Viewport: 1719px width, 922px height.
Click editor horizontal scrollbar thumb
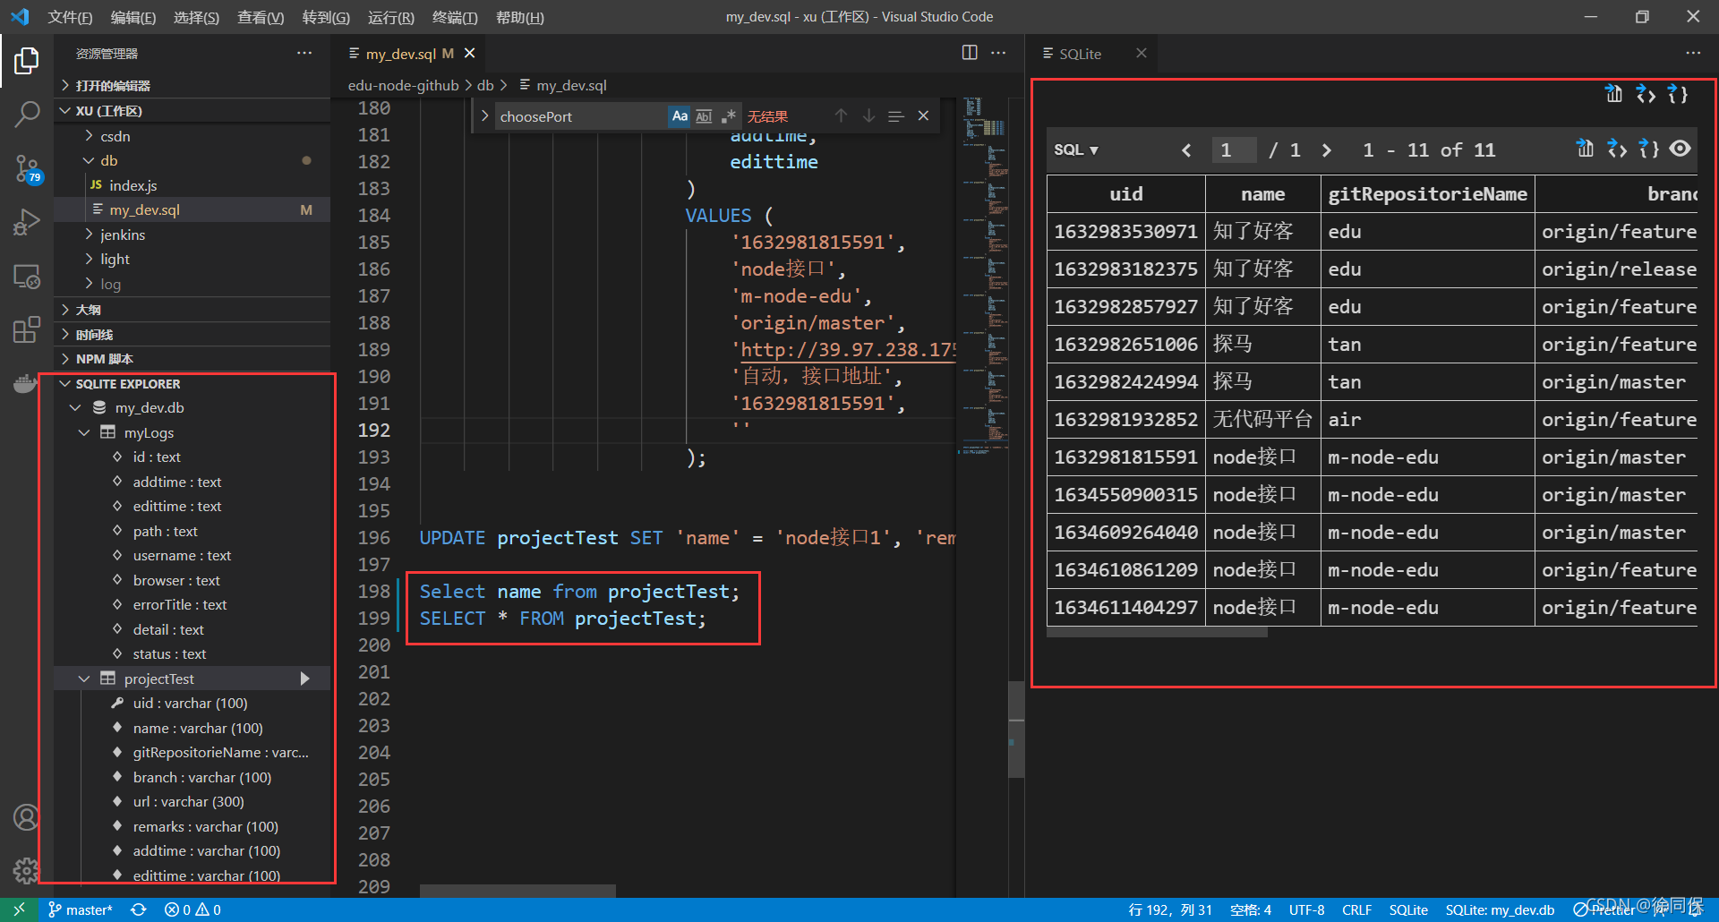tap(517, 891)
